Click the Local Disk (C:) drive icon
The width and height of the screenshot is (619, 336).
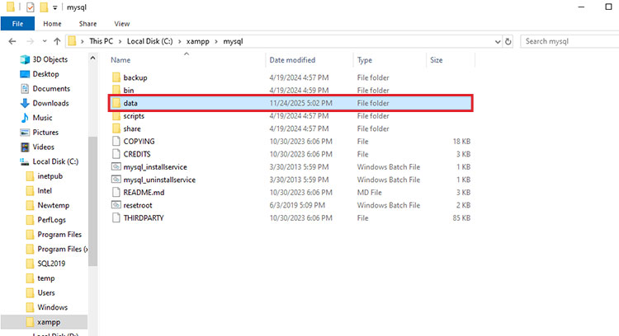pos(25,161)
